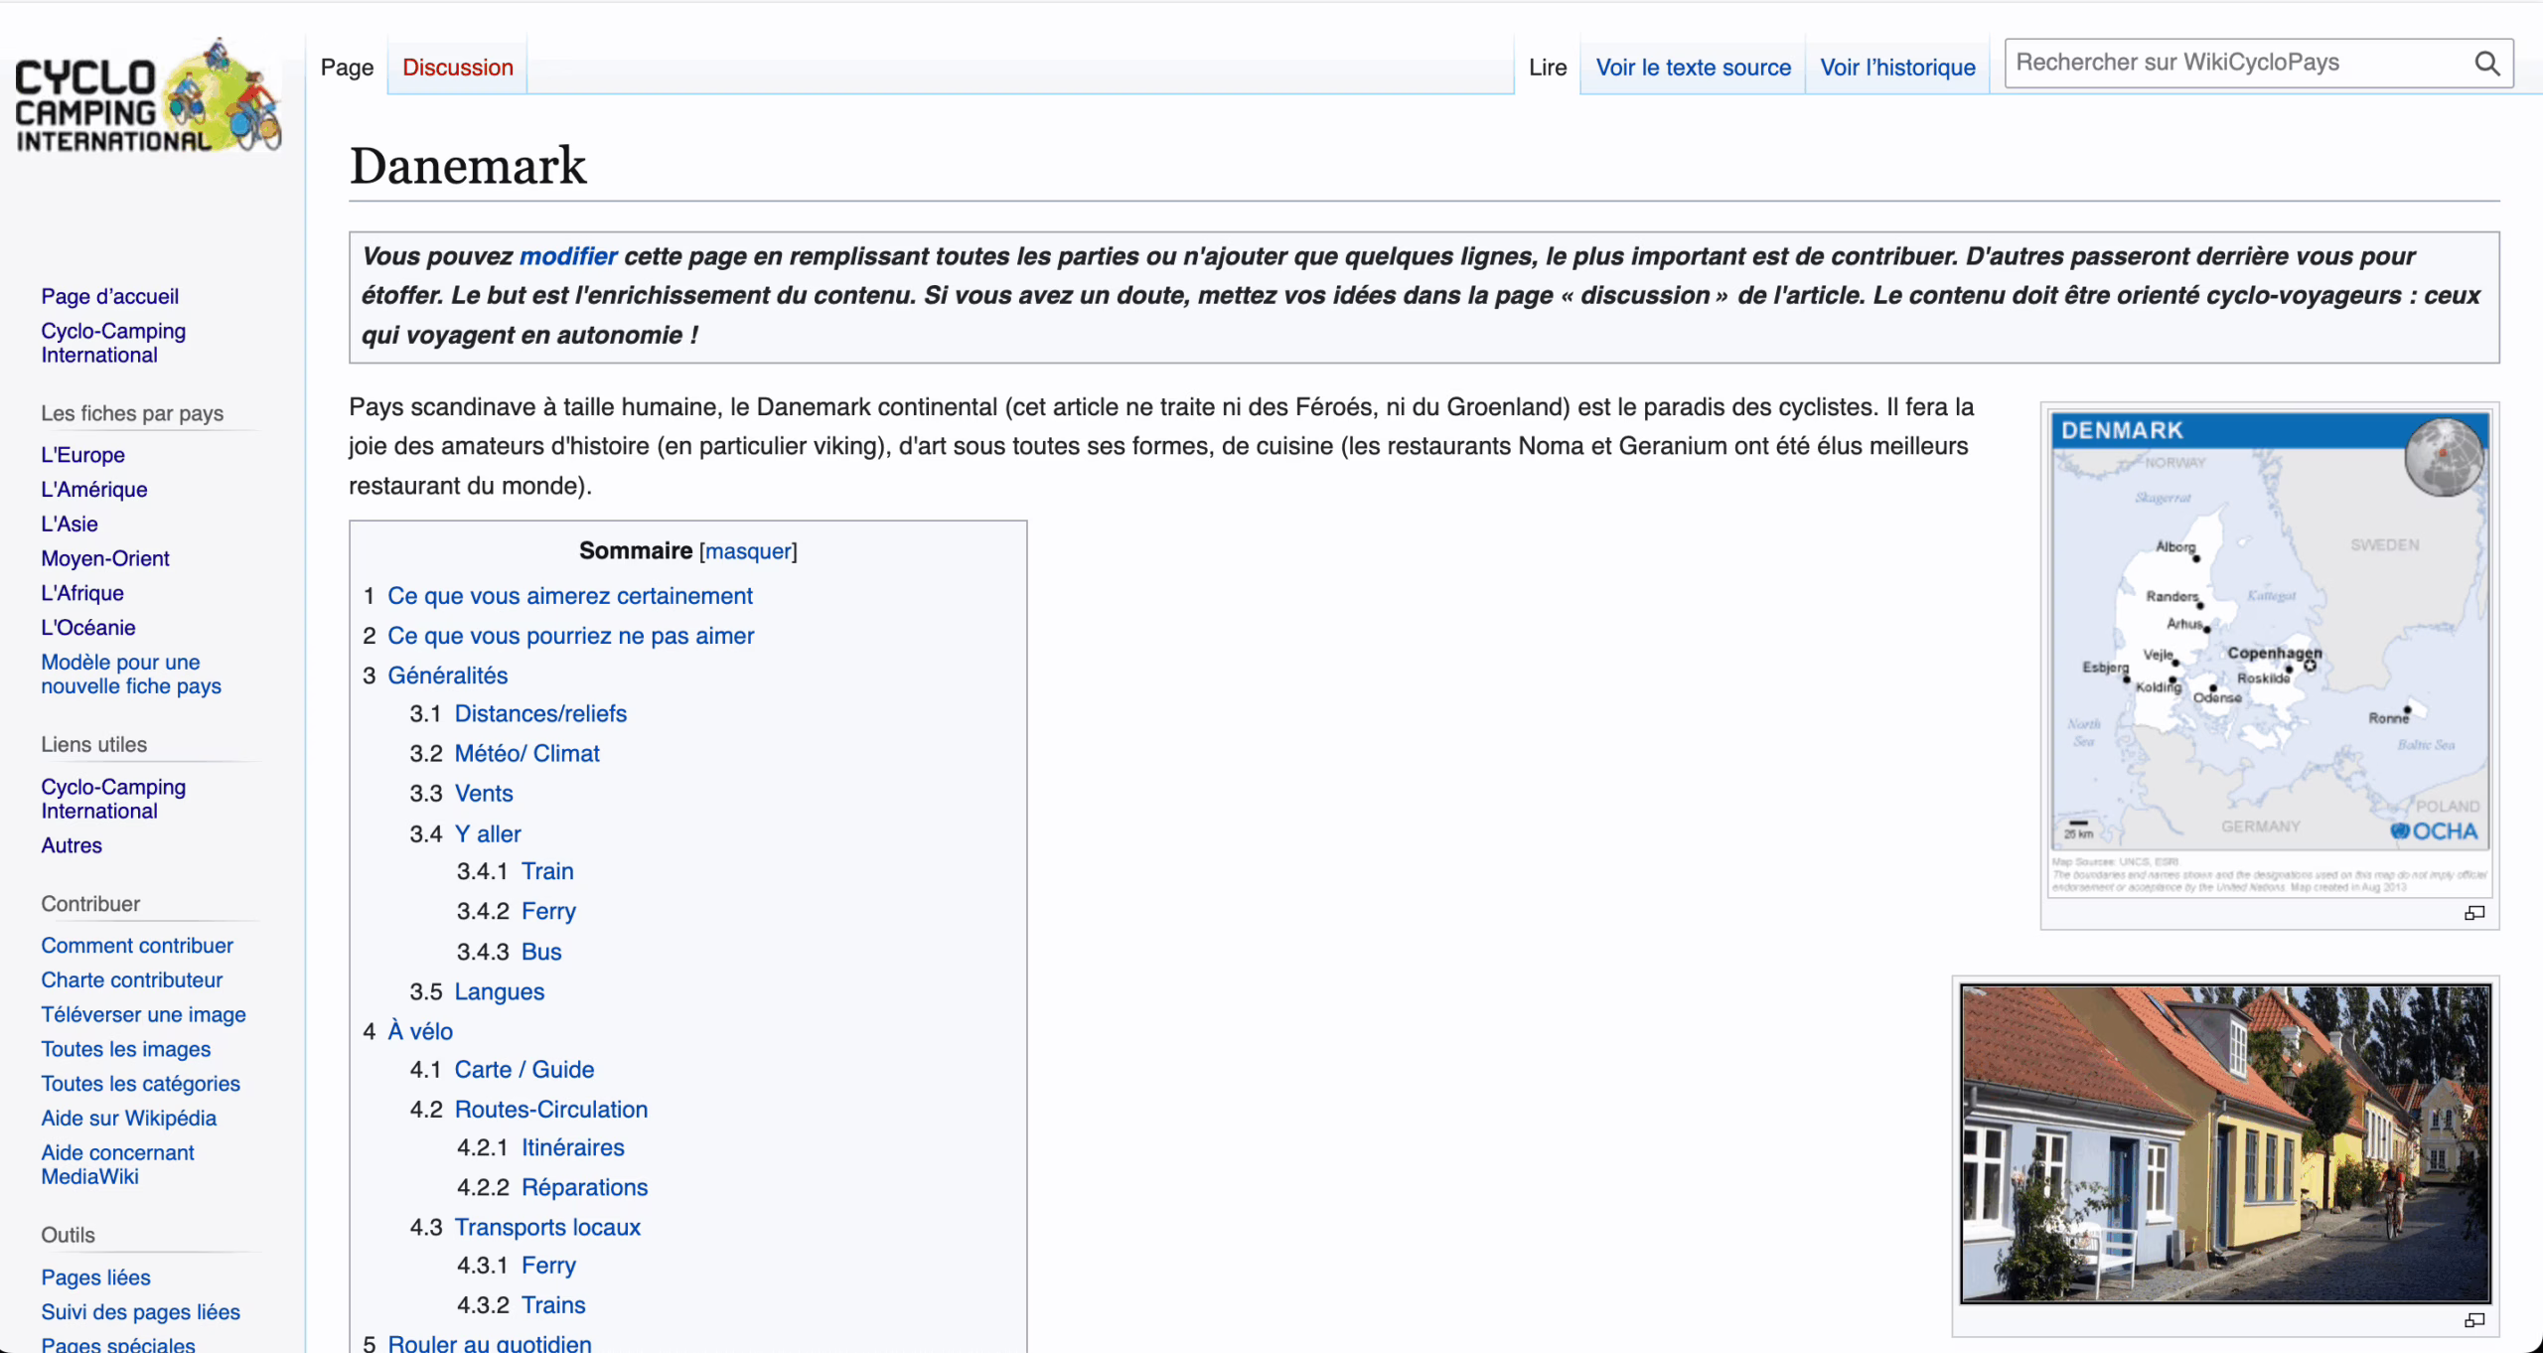Open Toutes les images
The image size is (2543, 1353).
pyautogui.click(x=126, y=1049)
